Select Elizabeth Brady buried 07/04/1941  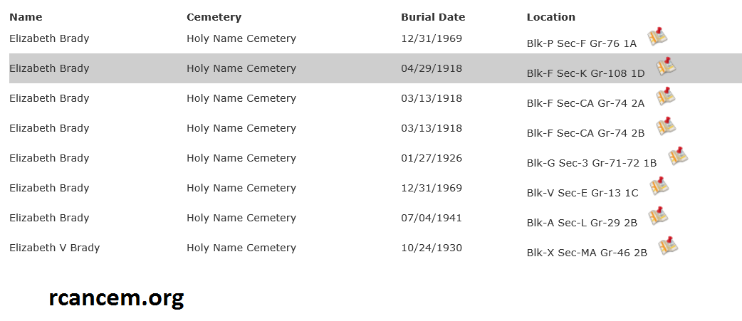click(x=49, y=218)
